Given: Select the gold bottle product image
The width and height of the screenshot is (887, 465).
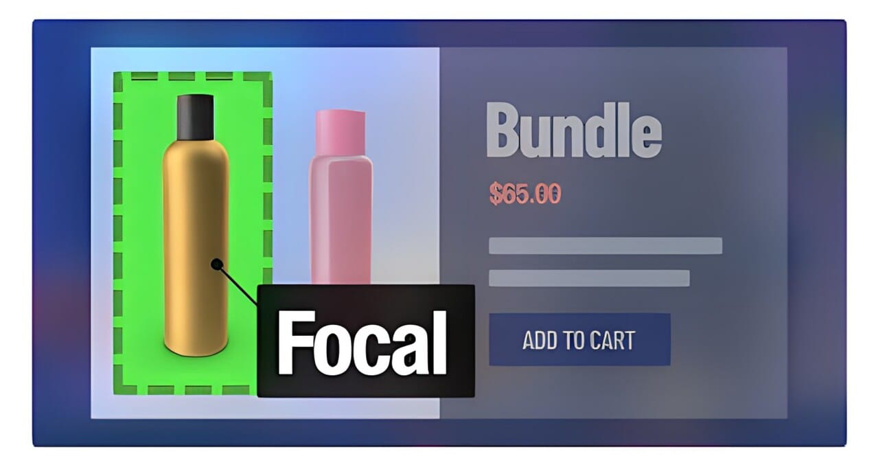Looking at the screenshot, I should (x=196, y=225).
